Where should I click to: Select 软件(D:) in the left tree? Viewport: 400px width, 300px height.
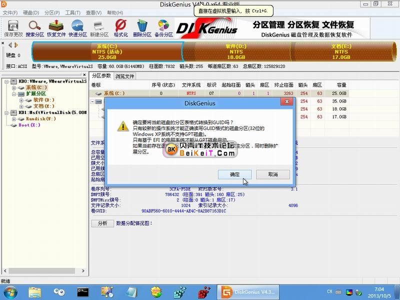point(44,100)
